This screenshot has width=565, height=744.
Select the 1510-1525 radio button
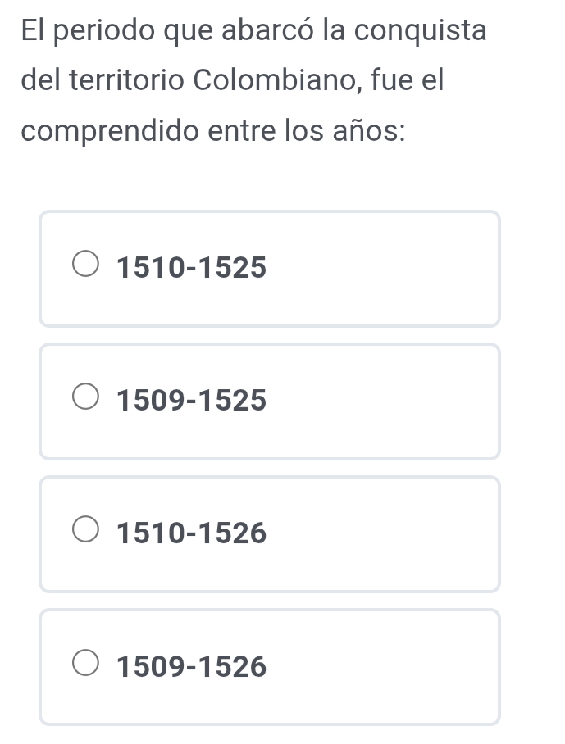[85, 263]
